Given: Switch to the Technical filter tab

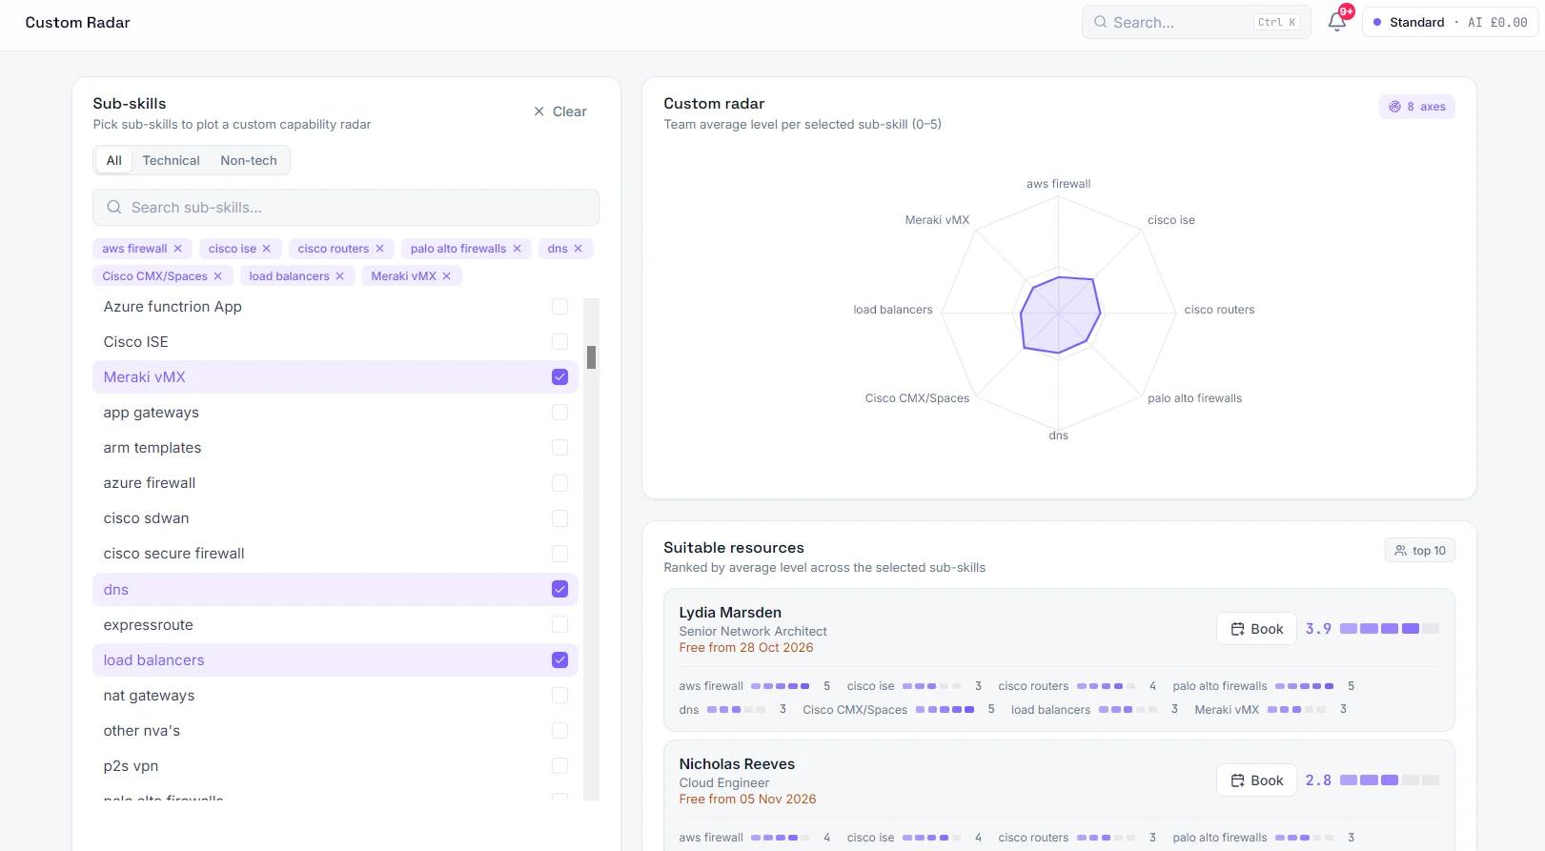Looking at the screenshot, I should click(x=172, y=160).
